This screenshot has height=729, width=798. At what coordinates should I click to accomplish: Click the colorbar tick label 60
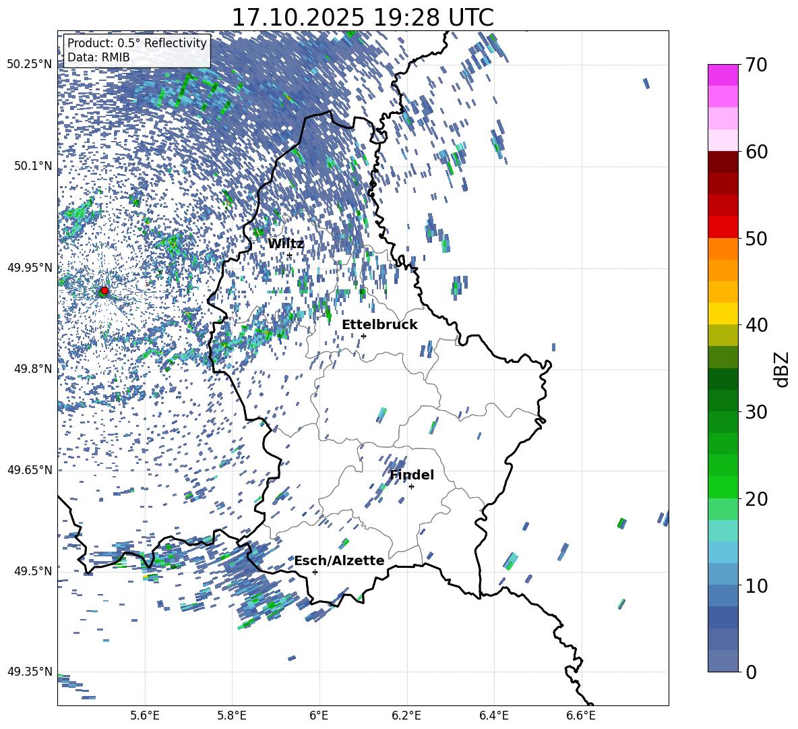coord(756,152)
